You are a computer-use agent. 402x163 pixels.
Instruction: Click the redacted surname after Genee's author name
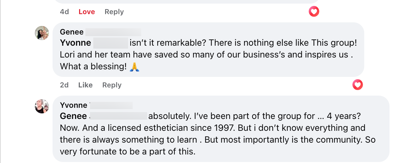coord(113,32)
